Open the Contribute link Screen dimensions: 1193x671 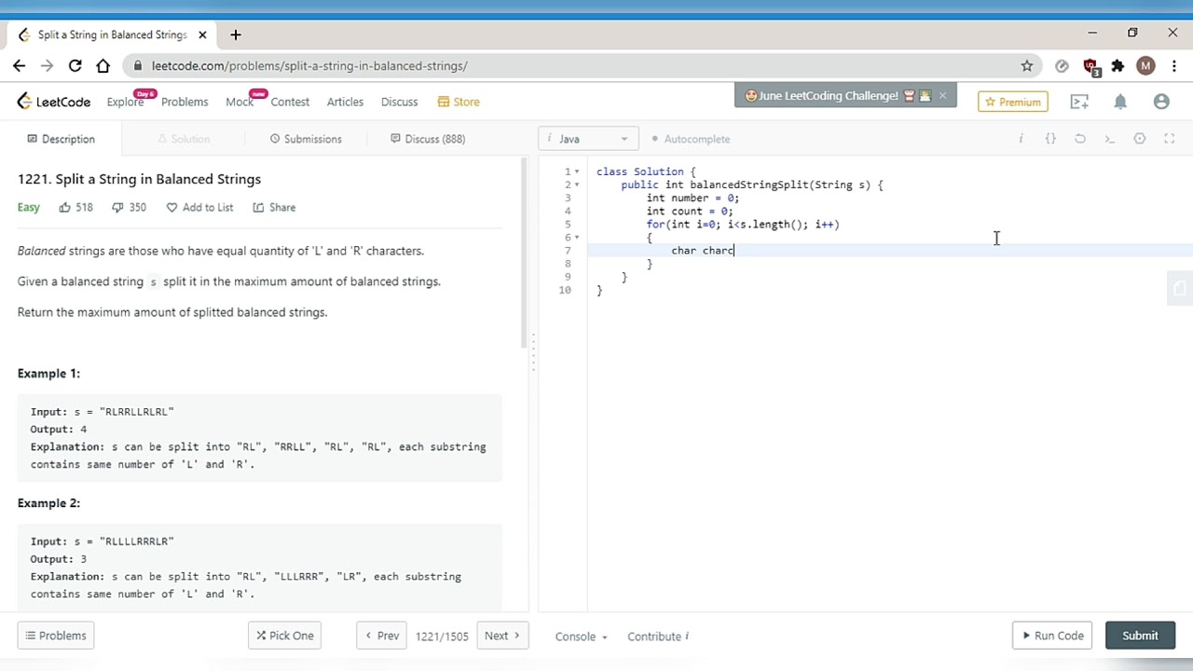(x=658, y=637)
